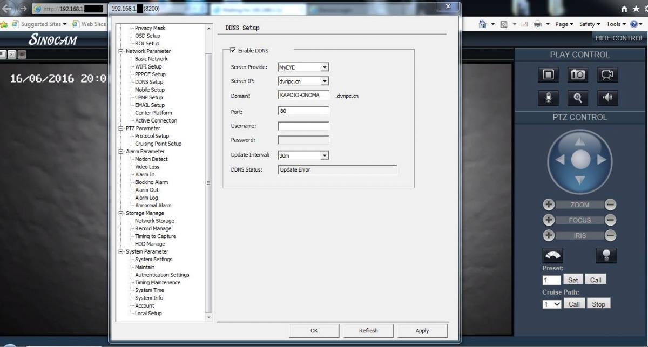Select DDNS Setup in the settings tree

click(149, 82)
